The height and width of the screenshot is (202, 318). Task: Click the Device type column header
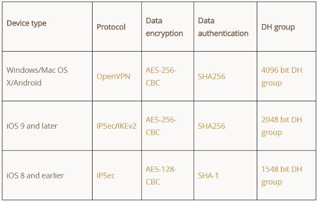coord(27,23)
